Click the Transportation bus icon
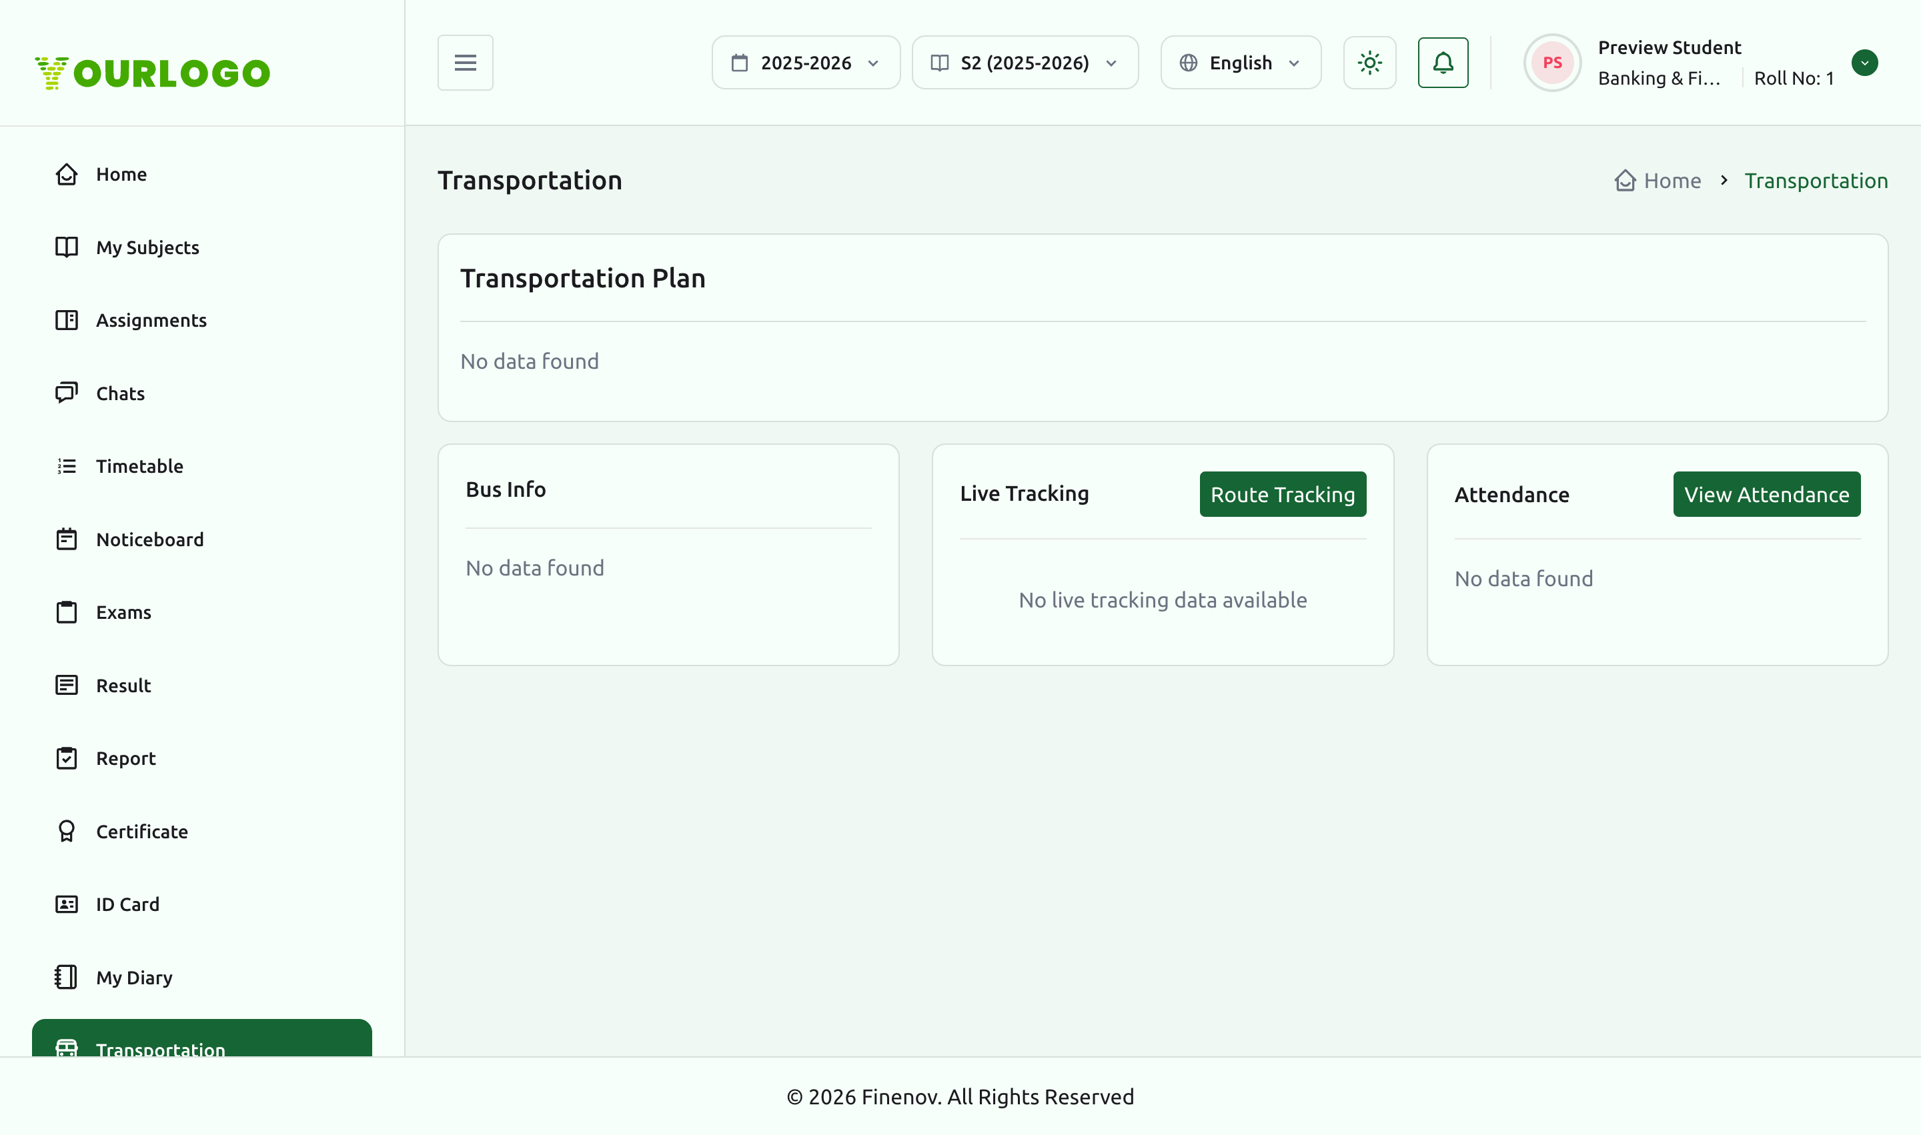The height and width of the screenshot is (1135, 1921). click(67, 1048)
